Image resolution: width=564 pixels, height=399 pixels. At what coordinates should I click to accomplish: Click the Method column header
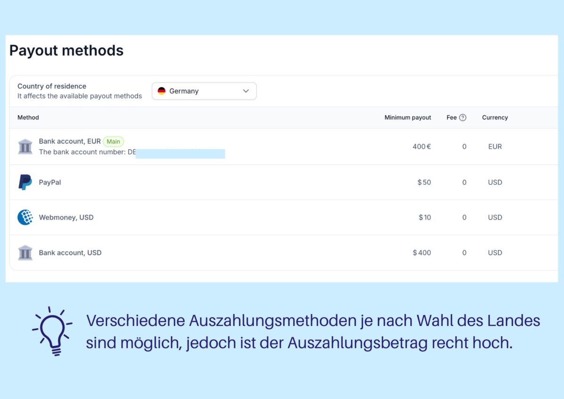pos(28,118)
